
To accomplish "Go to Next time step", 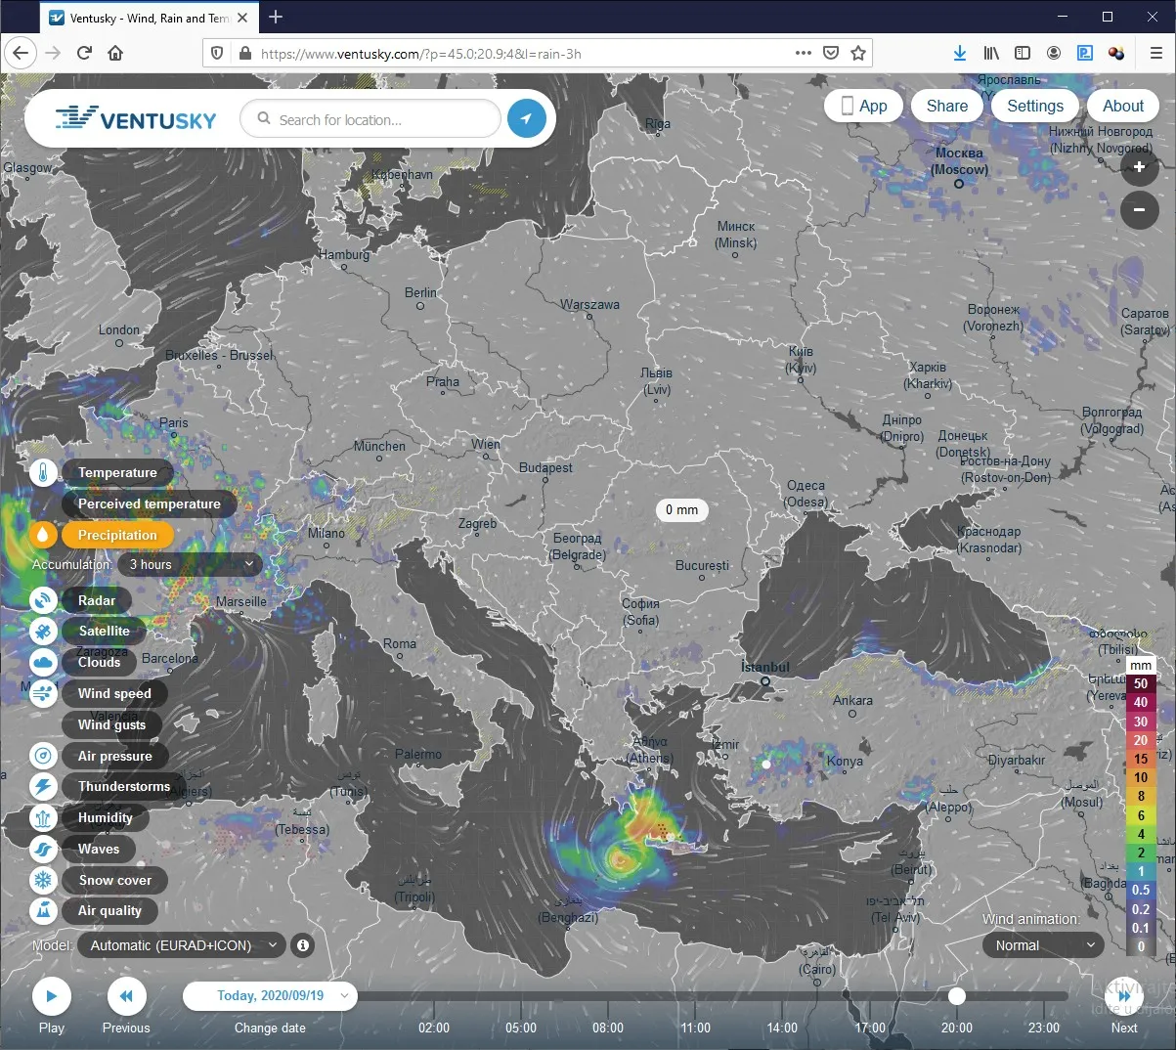I will [1124, 997].
